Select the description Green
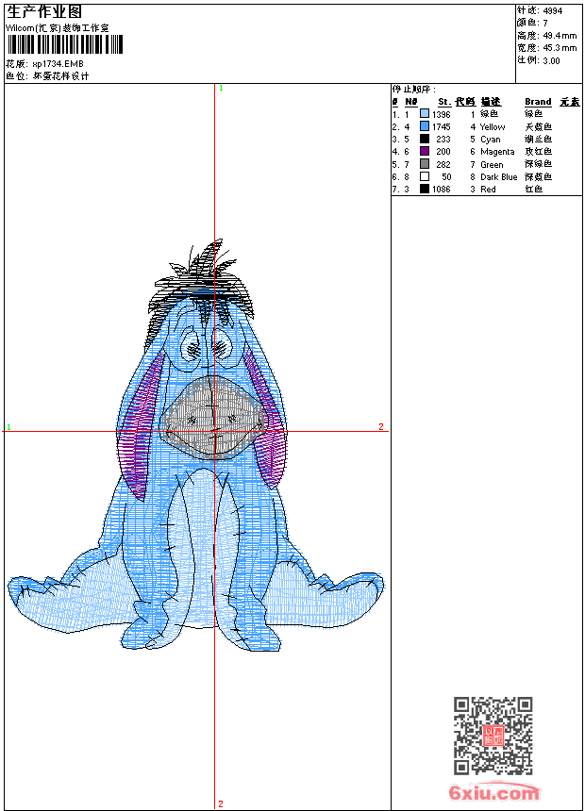Viewport: 585px width, 811px height. 492,164
